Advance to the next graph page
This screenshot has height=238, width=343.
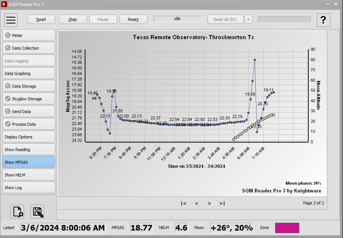(x=209, y=203)
